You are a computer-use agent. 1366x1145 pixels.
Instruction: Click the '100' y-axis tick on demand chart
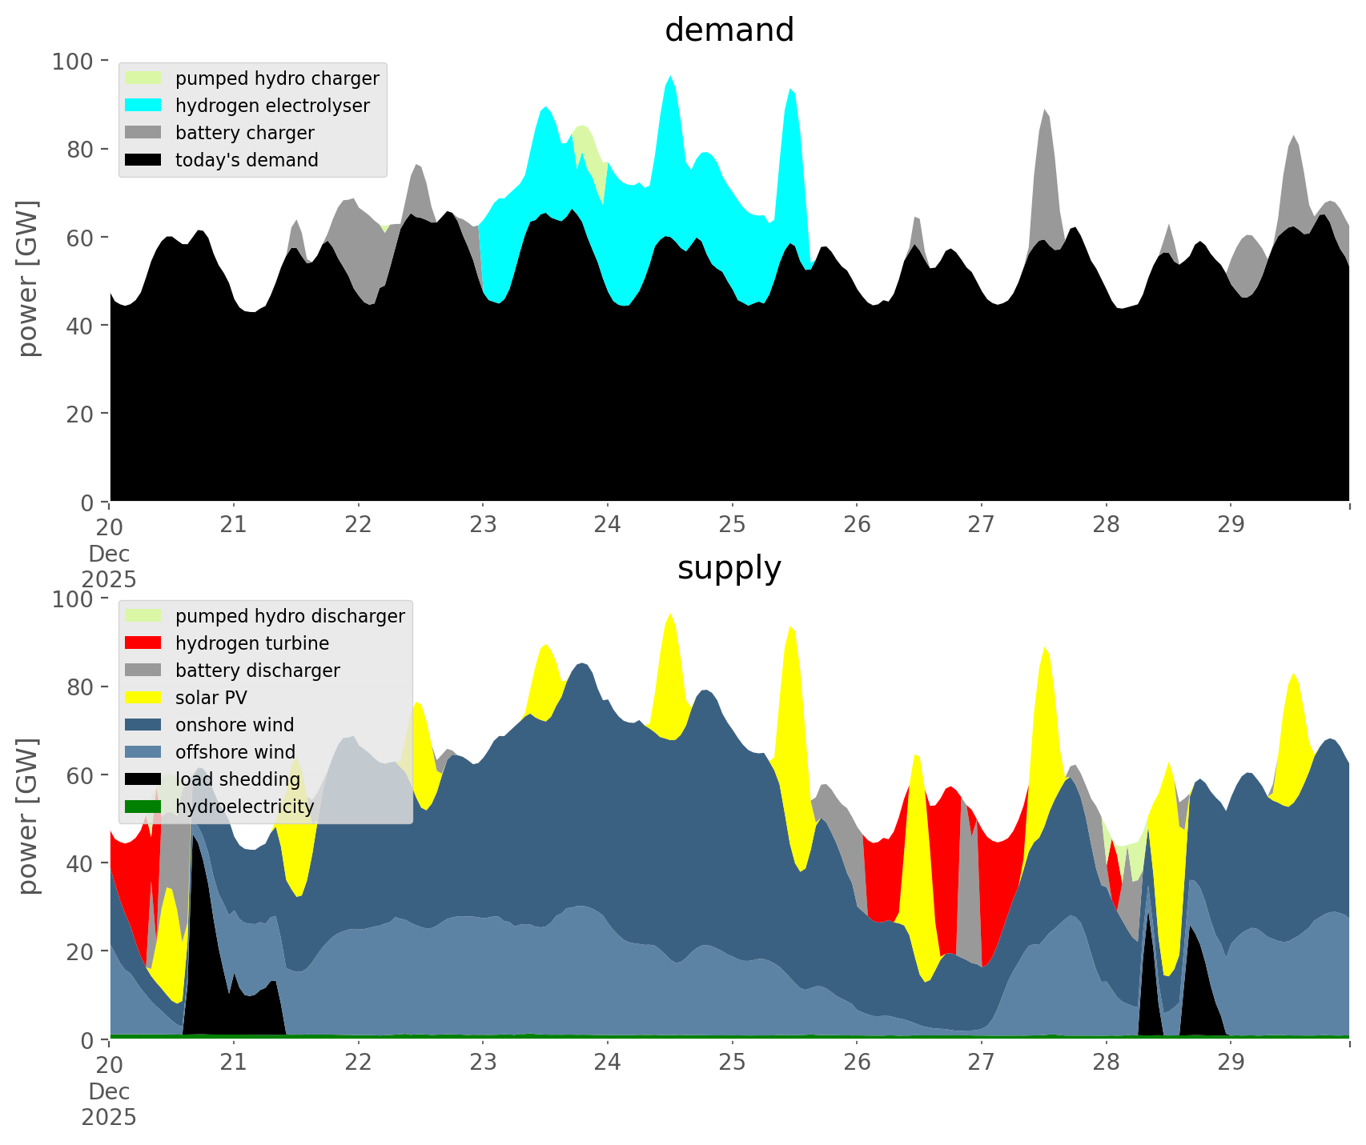click(x=72, y=61)
